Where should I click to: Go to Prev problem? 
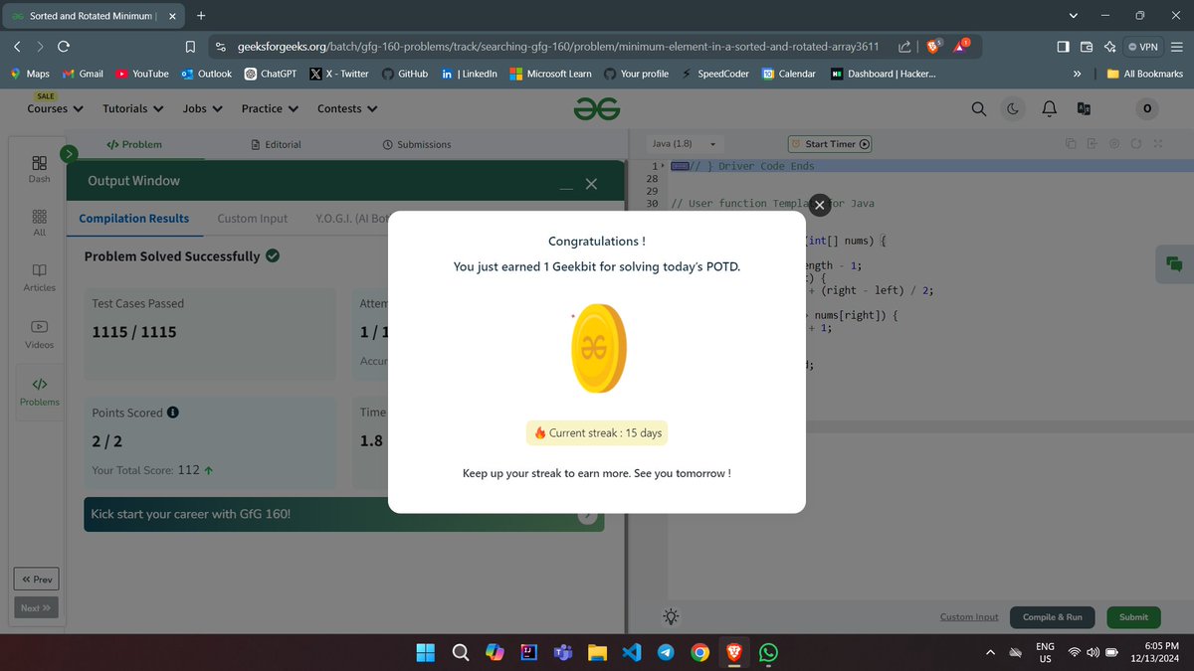(x=36, y=579)
